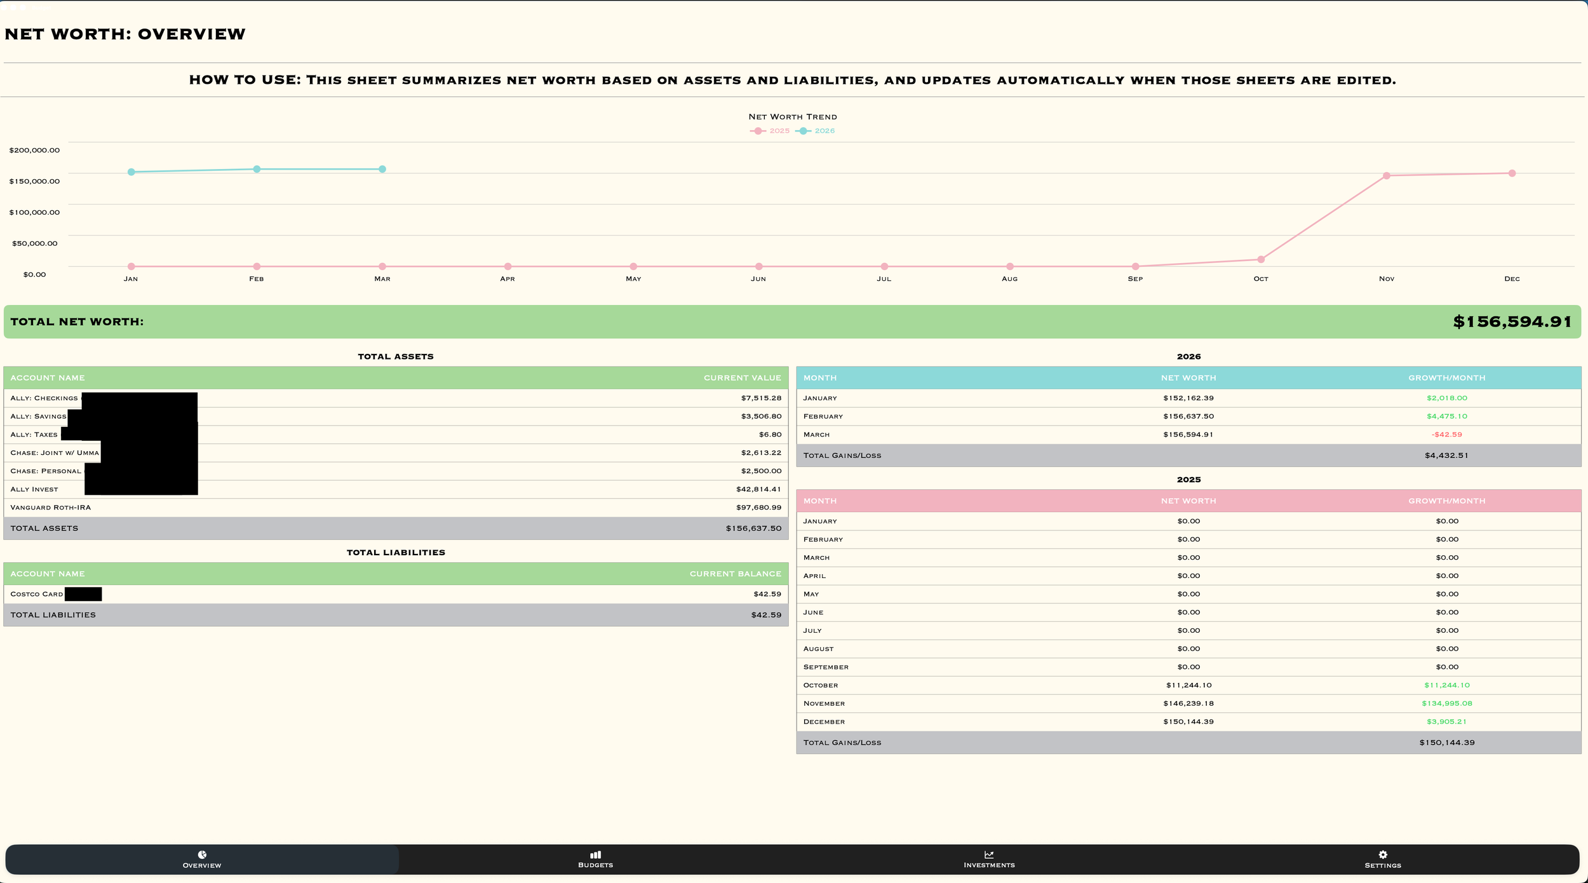Click the November 2025 net worth cell
The image size is (1588, 883).
(x=1188, y=703)
